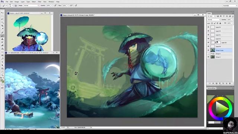
Task: Select the Rectangular Marquee tool
Action: click(x=2, y=16)
